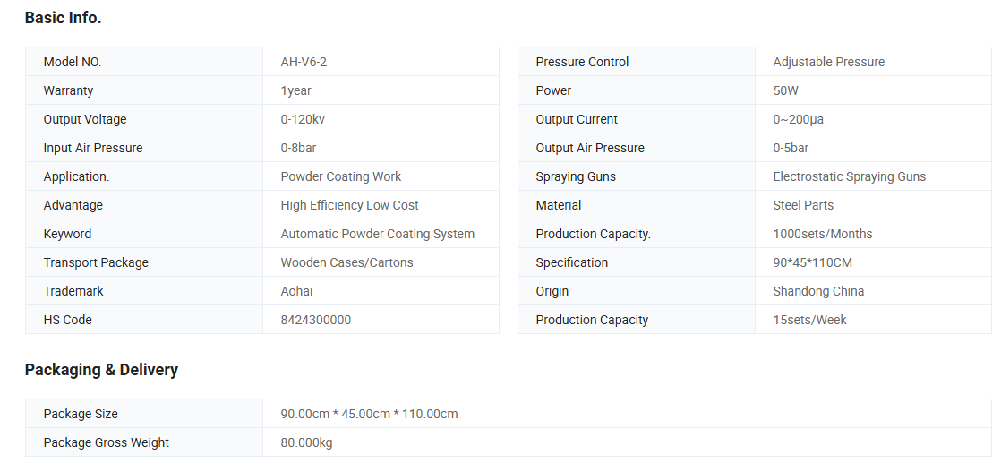This screenshot has width=1001, height=463.
Task: Click the 0-120kv output voltage value
Action: pos(303,119)
